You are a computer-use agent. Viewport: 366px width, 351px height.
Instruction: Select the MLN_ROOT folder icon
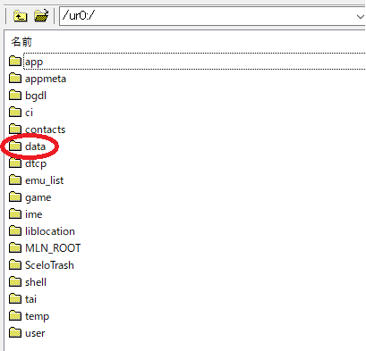point(15,247)
